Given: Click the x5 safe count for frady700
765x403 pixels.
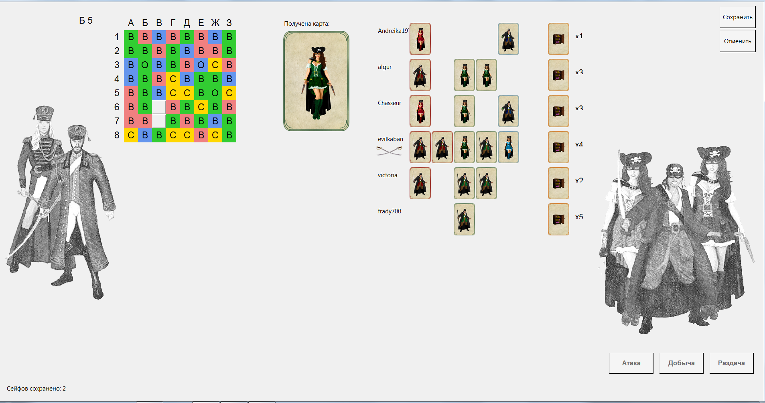Looking at the screenshot, I should (579, 217).
